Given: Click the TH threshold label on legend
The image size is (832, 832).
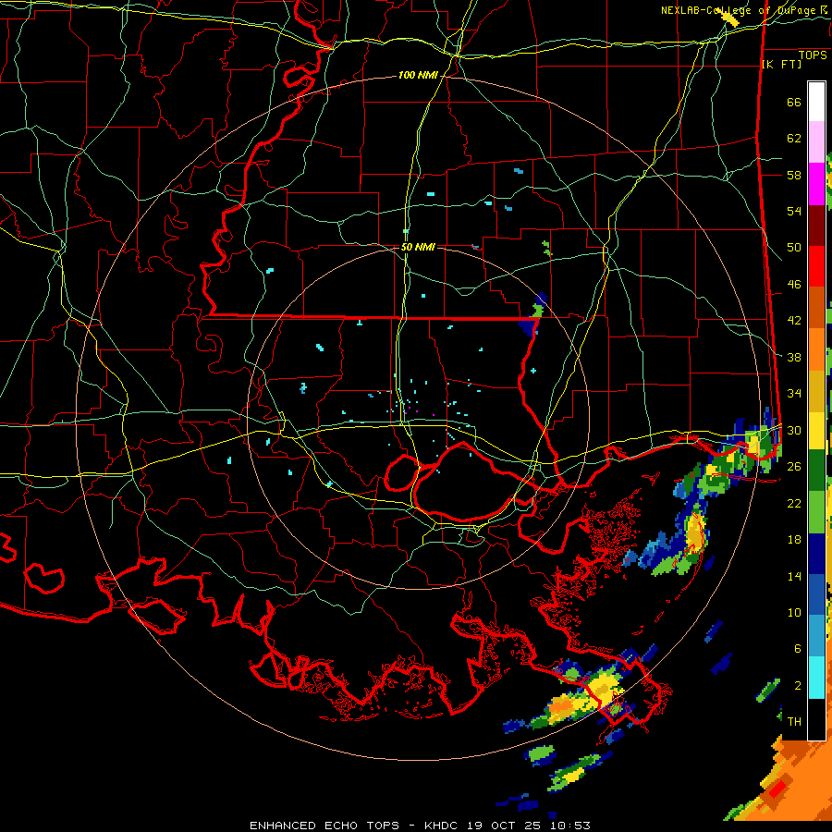Looking at the screenshot, I should pos(794,722).
